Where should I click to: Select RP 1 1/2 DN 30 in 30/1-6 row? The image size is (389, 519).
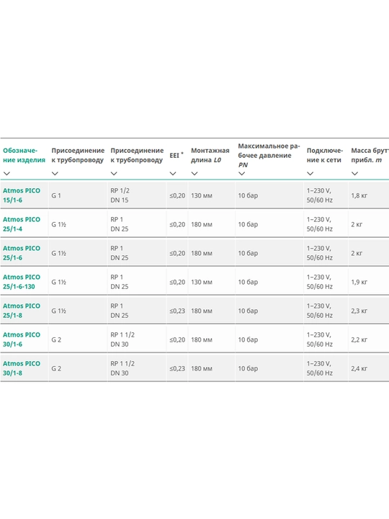click(122, 340)
